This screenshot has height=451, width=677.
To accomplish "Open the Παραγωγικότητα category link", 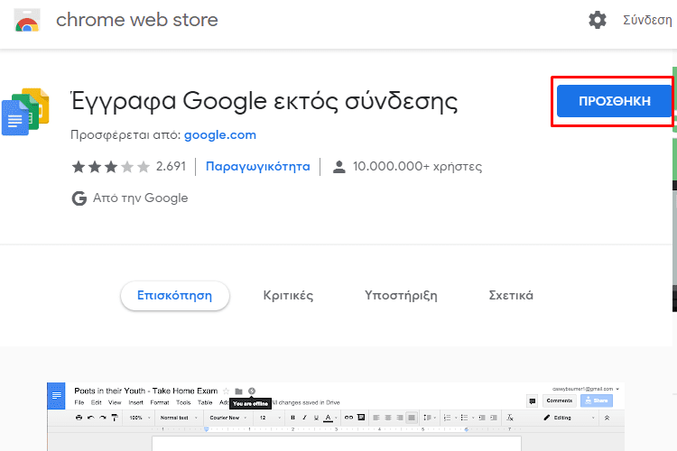I will coord(258,167).
